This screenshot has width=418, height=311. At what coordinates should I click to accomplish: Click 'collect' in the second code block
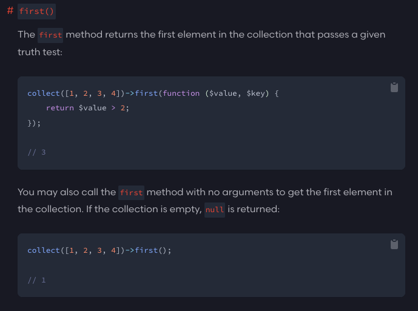click(x=44, y=250)
